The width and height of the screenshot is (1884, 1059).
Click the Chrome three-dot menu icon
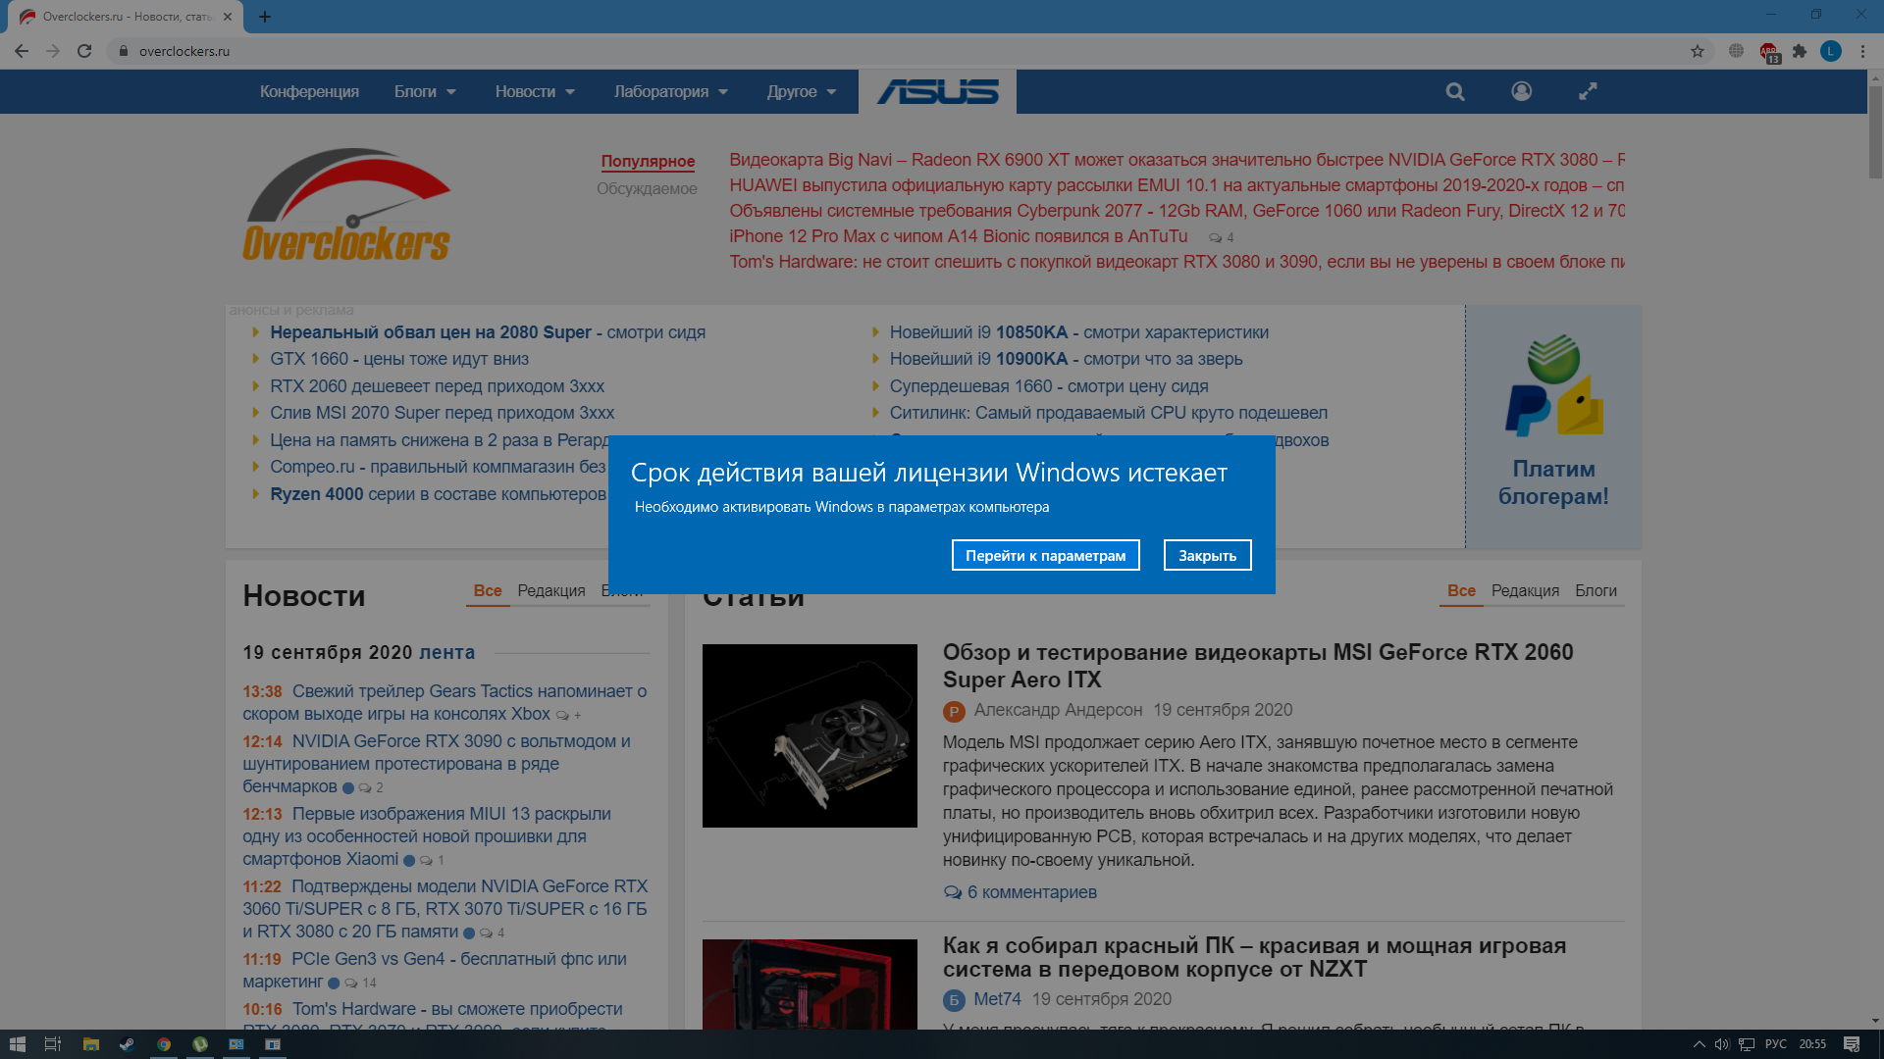click(x=1862, y=51)
